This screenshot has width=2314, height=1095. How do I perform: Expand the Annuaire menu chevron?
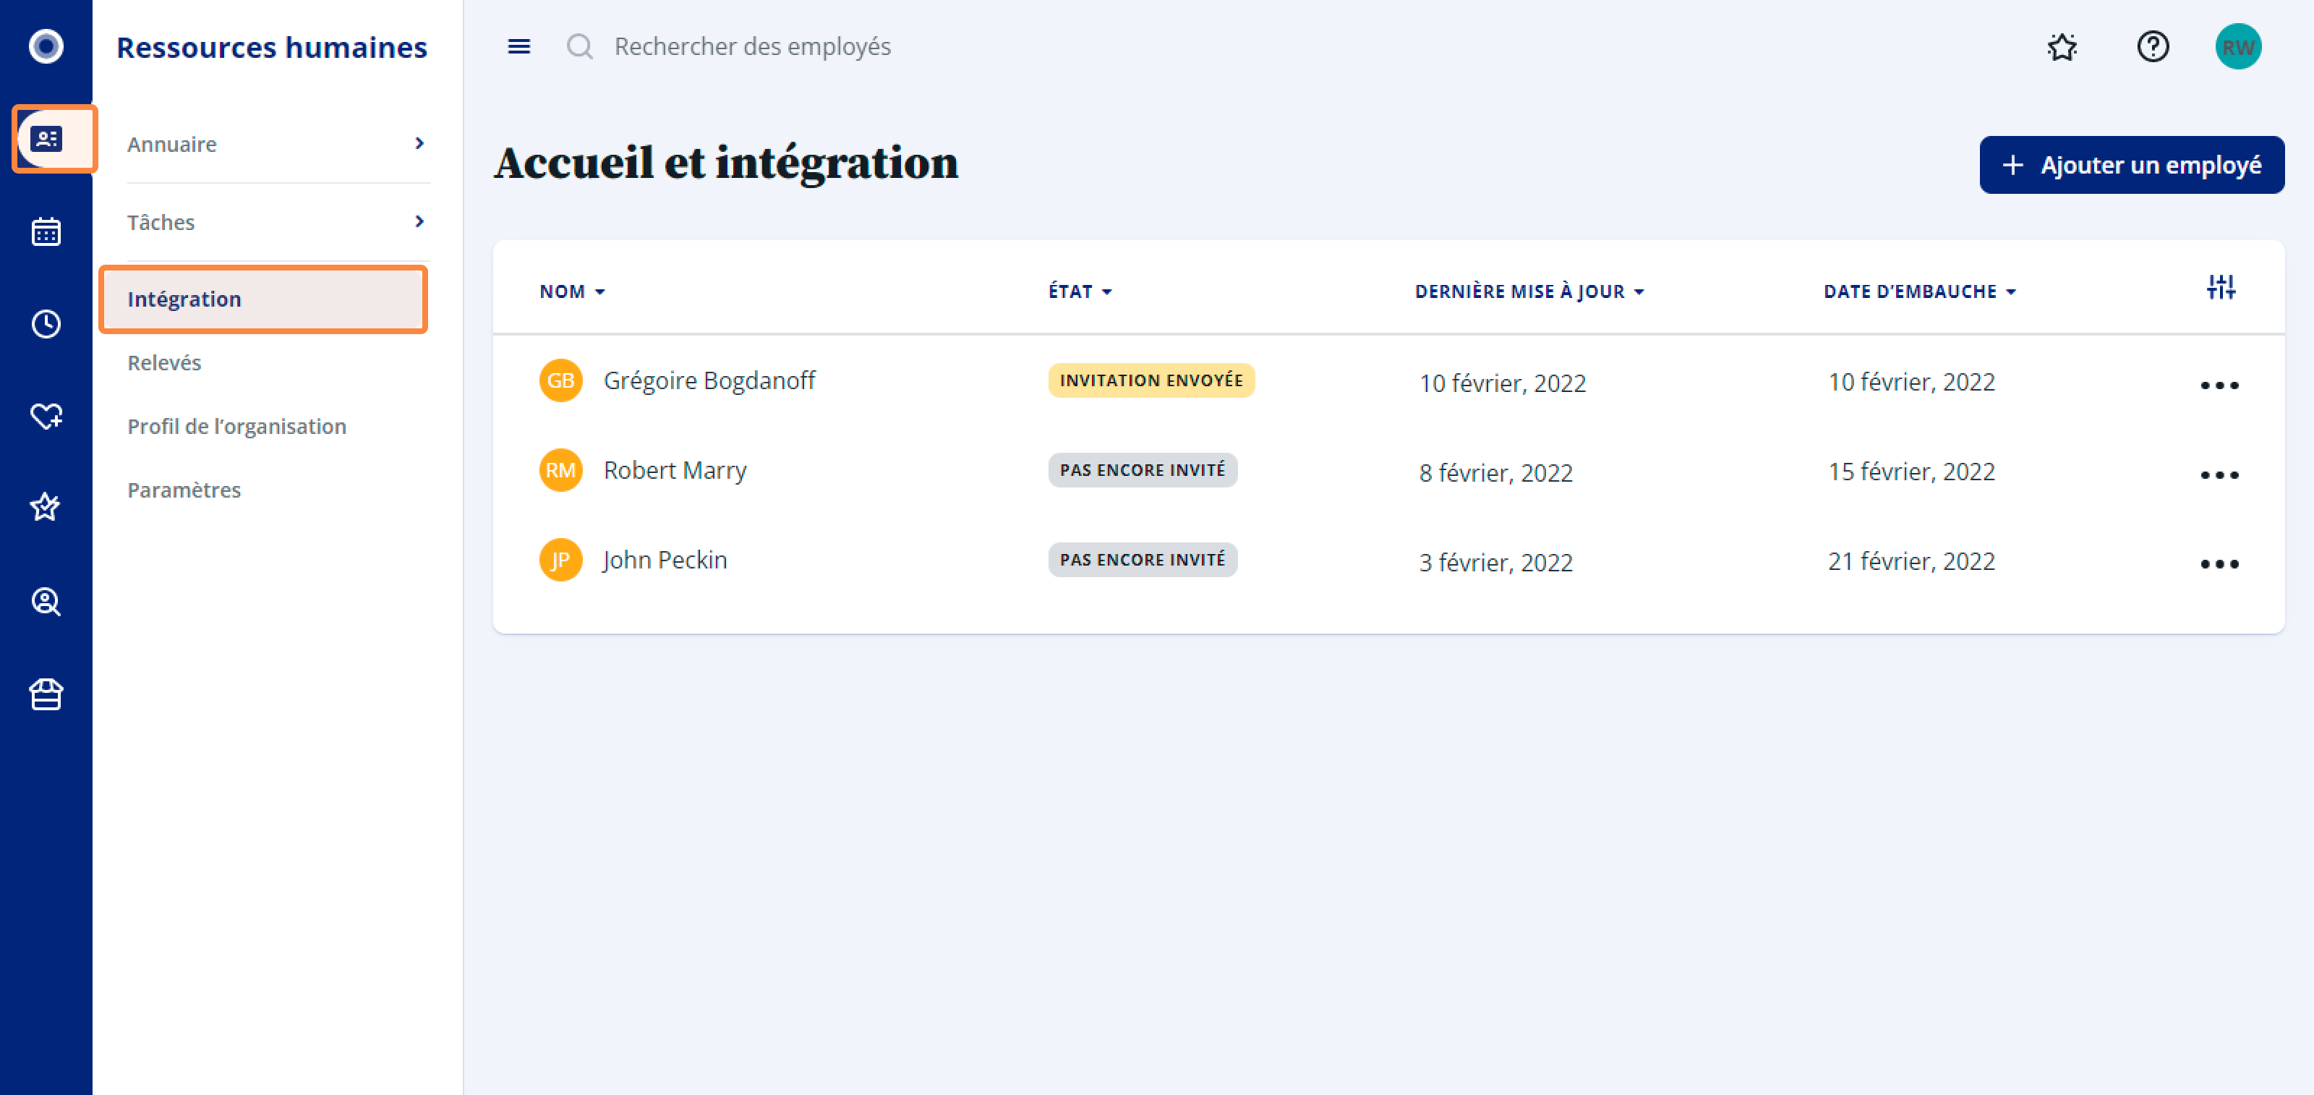coord(419,144)
